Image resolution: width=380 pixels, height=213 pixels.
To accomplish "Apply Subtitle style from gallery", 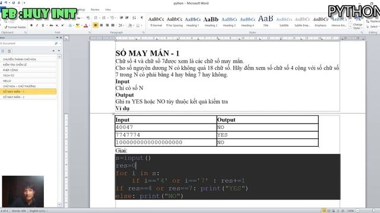I will pyautogui.click(x=284, y=21).
